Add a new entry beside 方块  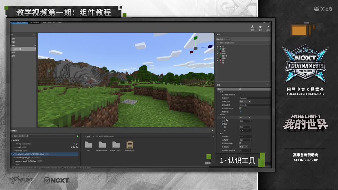35,56
